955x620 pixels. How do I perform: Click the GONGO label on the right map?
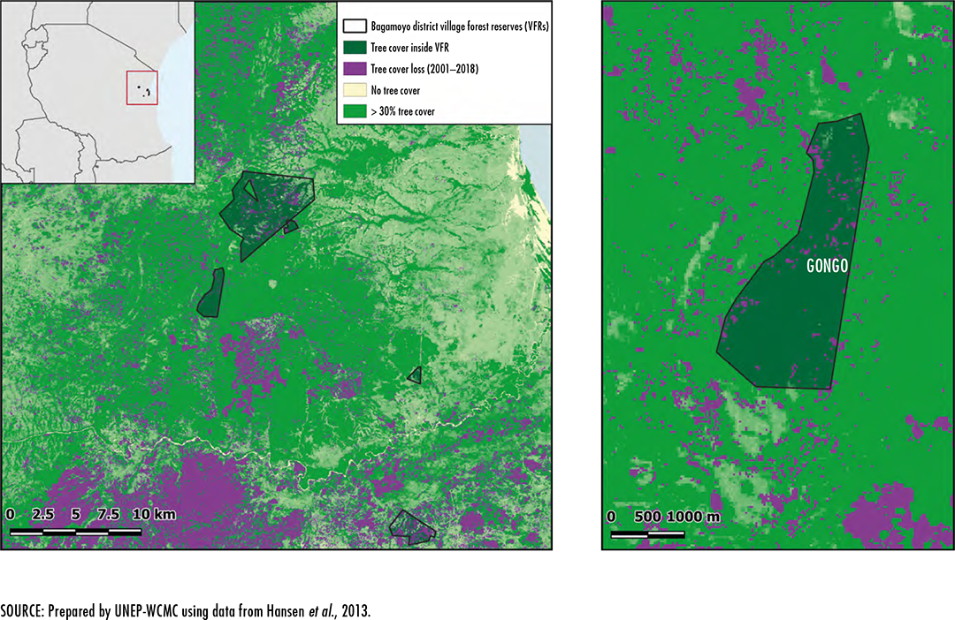coord(827,266)
